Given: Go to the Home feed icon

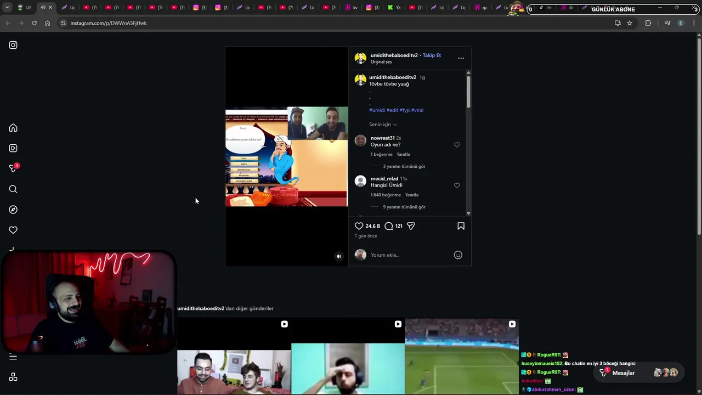Looking at the screenshot, I should (x=13, y=128).
